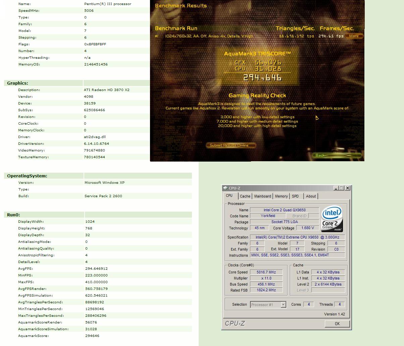This screenshot has height=346, width=404.
Task: Click the OperatingSystem section header
Action: 27,176
